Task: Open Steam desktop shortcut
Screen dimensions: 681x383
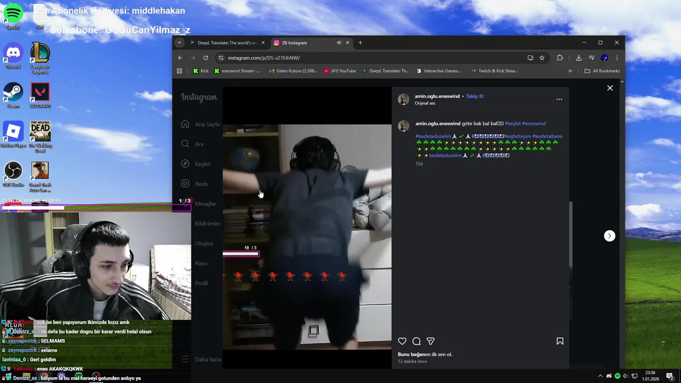Action: click(x=13, y=96)
